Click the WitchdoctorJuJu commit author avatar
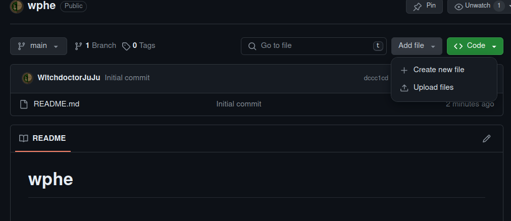 (x=27, y=78)
